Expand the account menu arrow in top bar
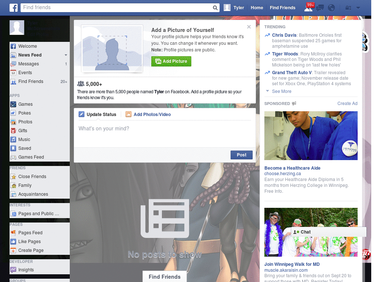The image size is (376, 282). pos(358,8)
